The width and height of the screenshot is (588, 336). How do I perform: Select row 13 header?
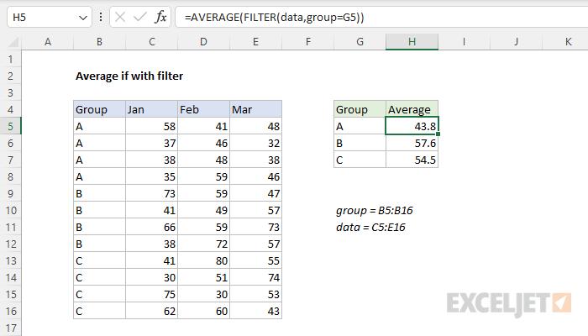pos(10,260)
